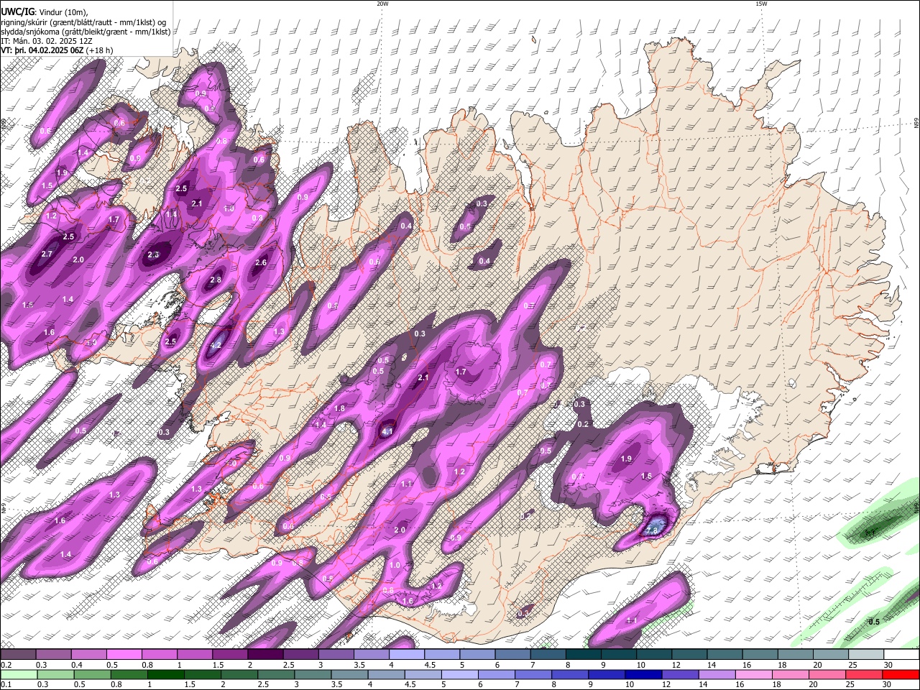
Task: Click the rain scale swatch between 4 and 4.5
Action: (x=387, y=675)
